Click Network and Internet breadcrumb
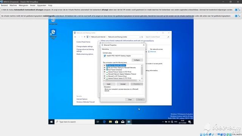Screen dimensions: 242x136 [x=98, y=37]
